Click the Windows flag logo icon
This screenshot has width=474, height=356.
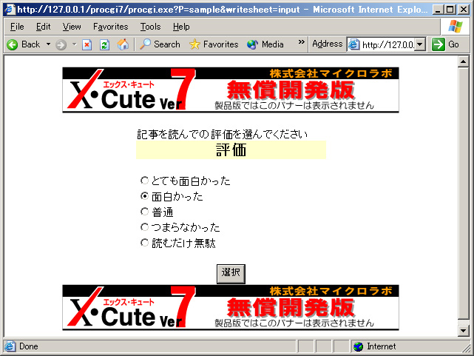tap(456, 27)
